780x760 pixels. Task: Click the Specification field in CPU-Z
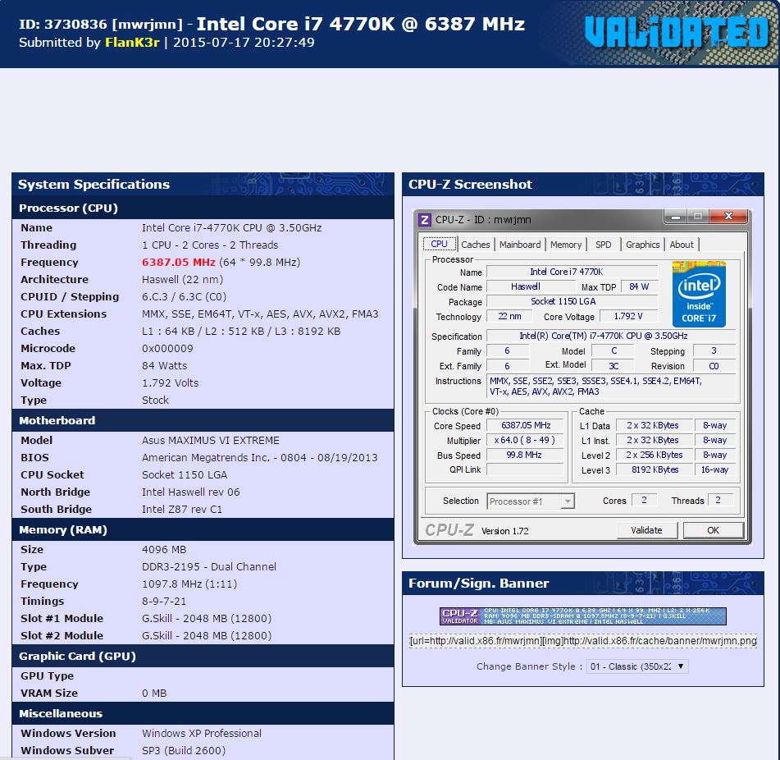point(610,336)
